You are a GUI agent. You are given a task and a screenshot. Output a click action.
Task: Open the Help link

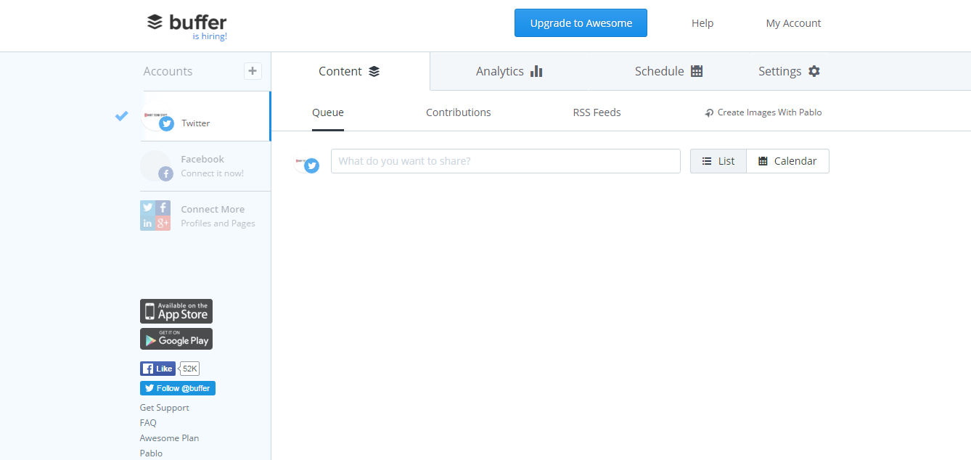702,23
